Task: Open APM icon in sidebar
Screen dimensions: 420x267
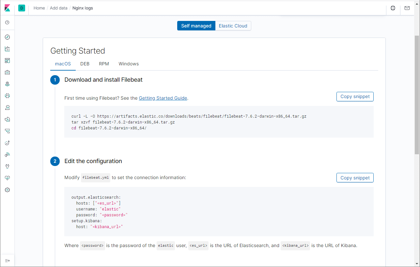Action: pyautogui.click(x=8, y=131)
